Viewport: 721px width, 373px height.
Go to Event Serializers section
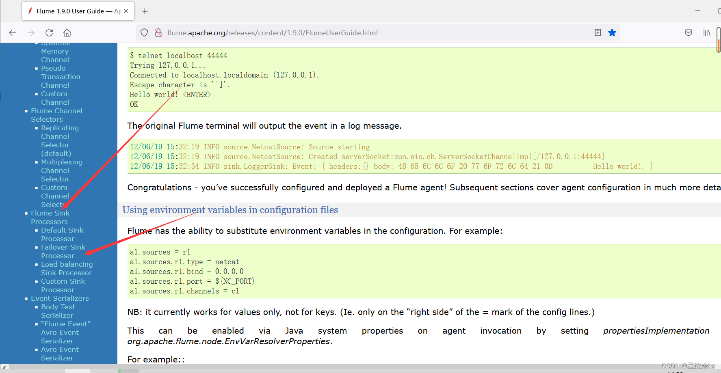pyautogui.click(x=60, y=298)
